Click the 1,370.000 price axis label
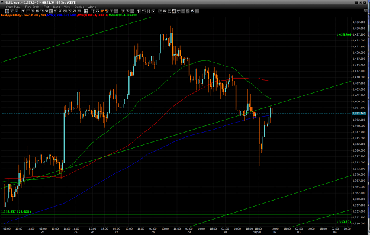The height and width of the screenshot is (235, 370). click(x=359, y=175)
